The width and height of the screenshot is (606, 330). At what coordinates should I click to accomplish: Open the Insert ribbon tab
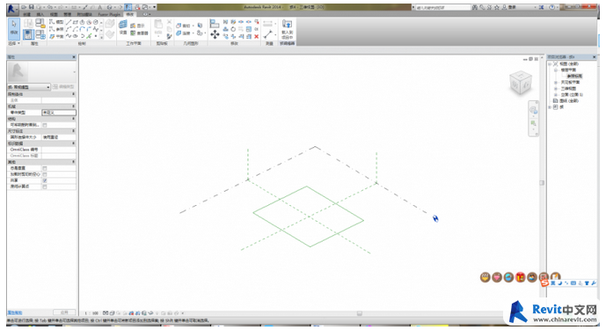(40, 14)
